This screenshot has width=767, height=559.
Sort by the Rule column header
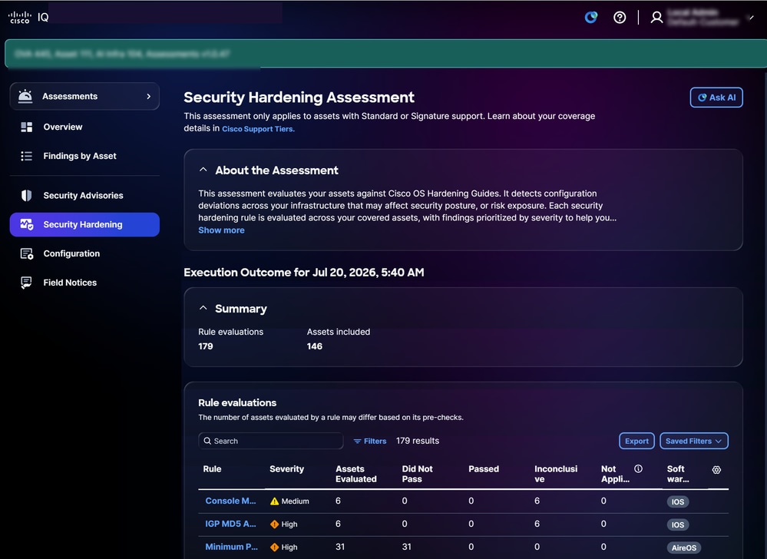click(213, 469)
